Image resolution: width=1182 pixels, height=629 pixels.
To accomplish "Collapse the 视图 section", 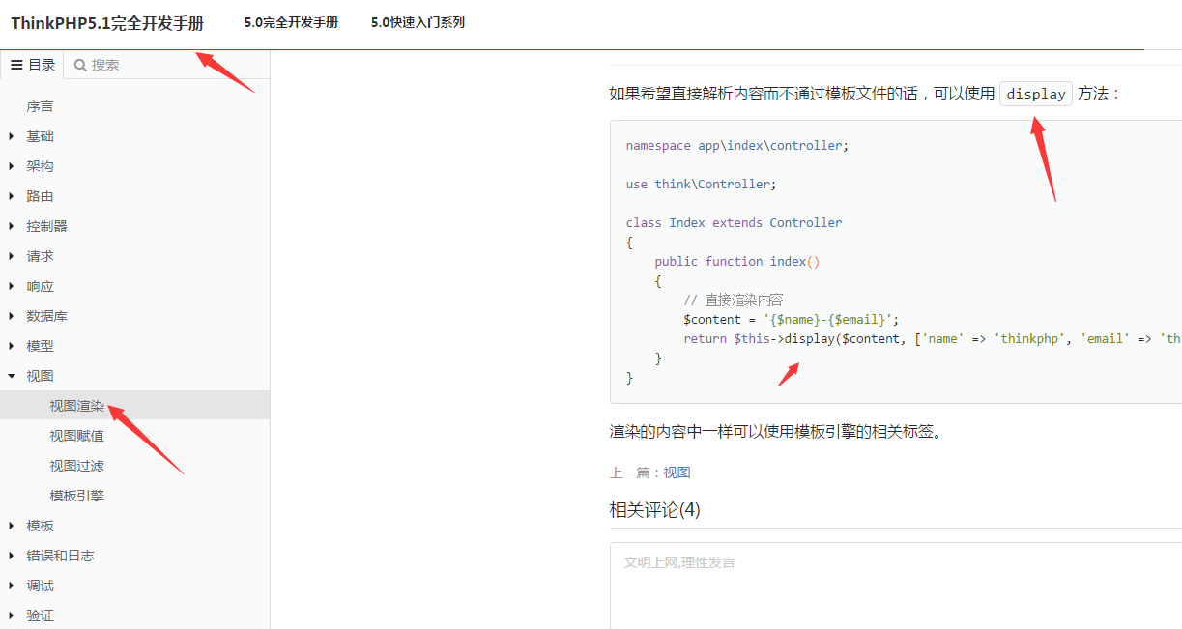I will coord(11,376).
